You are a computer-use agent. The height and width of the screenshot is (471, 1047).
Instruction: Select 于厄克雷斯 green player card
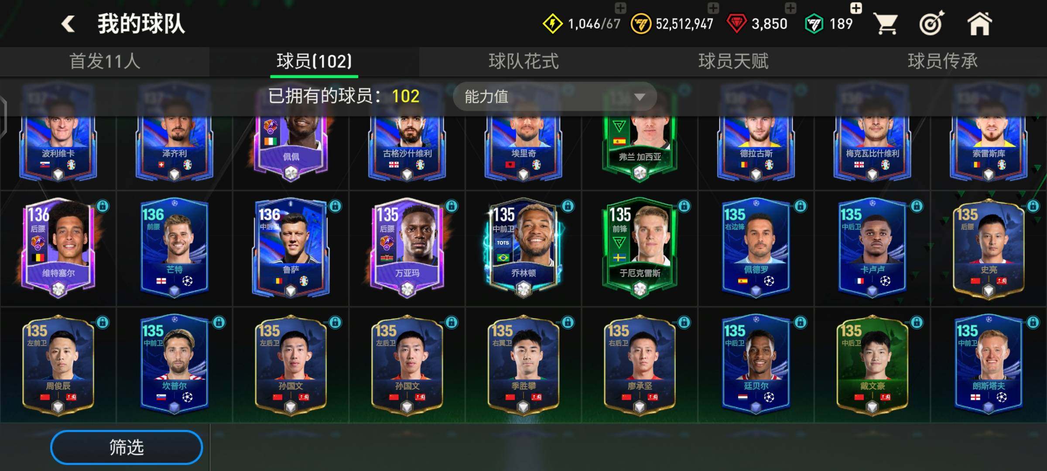click(640, 249)
